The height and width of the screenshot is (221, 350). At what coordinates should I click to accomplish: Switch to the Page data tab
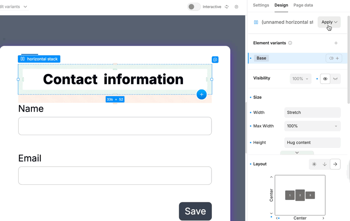303,5
